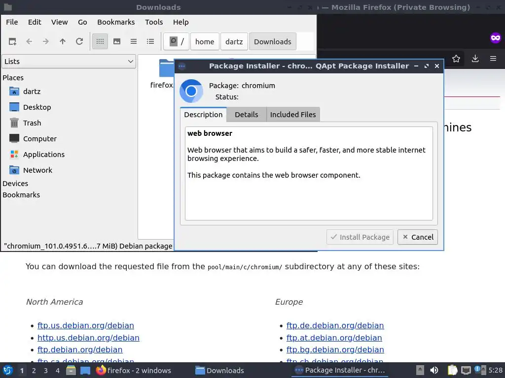Switch to virtual desktop 3
Screen dimensions: 505x378
pyautogui.click(x=46, y=371)
